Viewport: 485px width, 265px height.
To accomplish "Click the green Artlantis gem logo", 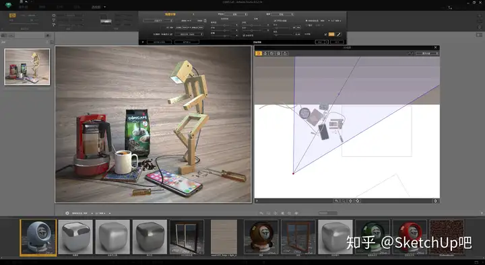I will (8, 5).
